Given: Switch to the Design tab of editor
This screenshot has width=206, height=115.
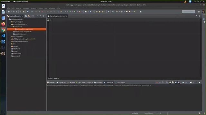Looking at the screenshot, I should click(x=50, y=78).
